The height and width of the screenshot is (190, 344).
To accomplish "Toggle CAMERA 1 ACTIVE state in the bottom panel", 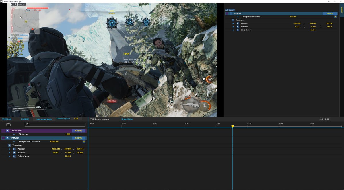I will (79, 138).
